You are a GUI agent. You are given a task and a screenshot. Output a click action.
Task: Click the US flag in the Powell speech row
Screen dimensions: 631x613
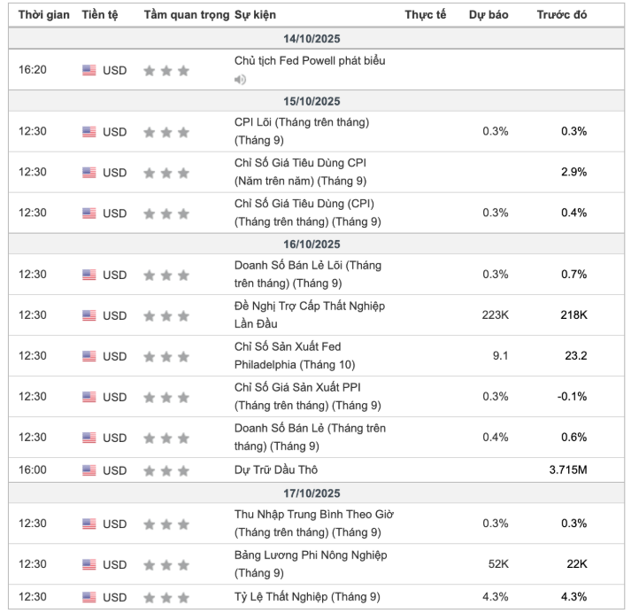(x=89, y=71)
